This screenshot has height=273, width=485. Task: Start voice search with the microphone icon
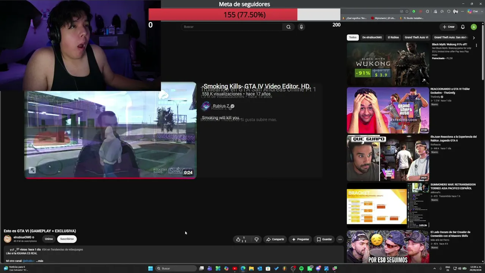click(x=301, y=27)
